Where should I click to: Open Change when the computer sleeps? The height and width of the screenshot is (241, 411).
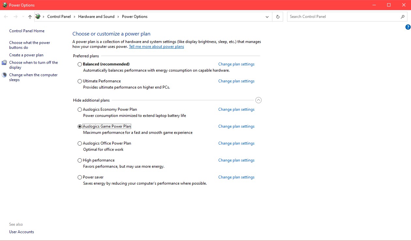point(33,77)
